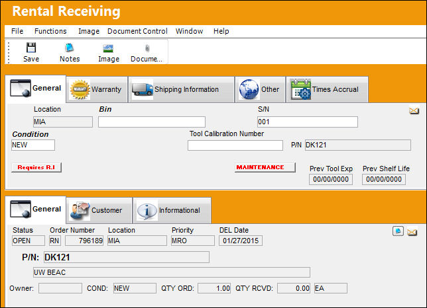Click the toolbar drag handle dots
This screenshot has width=427, height=308.
tap(9, 52)
